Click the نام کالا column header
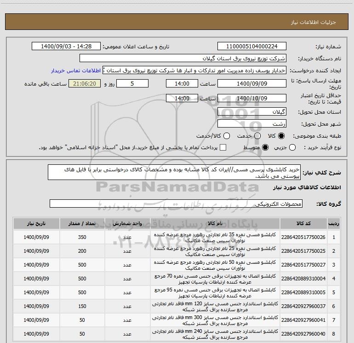This screenshot has height=343, width=354. pos(215,224)
